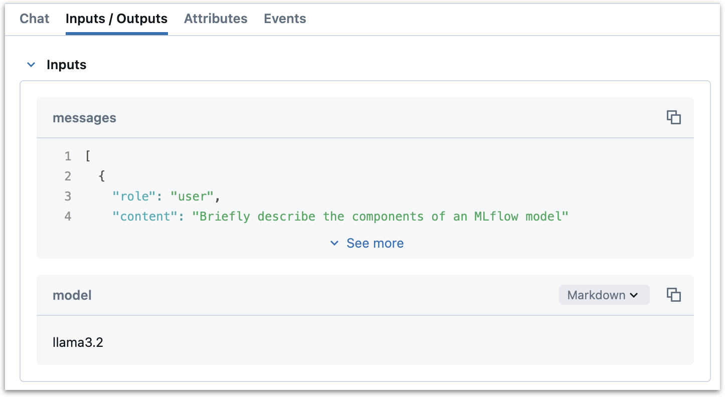Switch to the Chat tab
This screenshot has height=397, width=725.
(x=34, y=19)
